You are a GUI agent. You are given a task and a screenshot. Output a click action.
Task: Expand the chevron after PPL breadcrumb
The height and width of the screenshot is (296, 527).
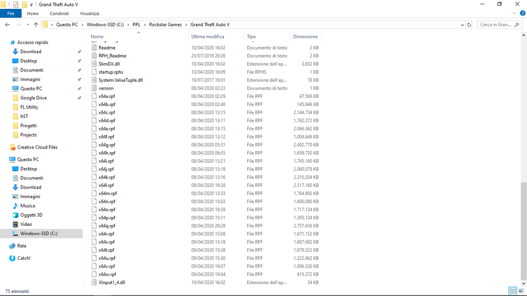pos(145,25)
